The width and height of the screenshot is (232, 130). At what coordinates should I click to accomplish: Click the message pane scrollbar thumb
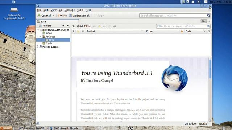click(210, 69)
